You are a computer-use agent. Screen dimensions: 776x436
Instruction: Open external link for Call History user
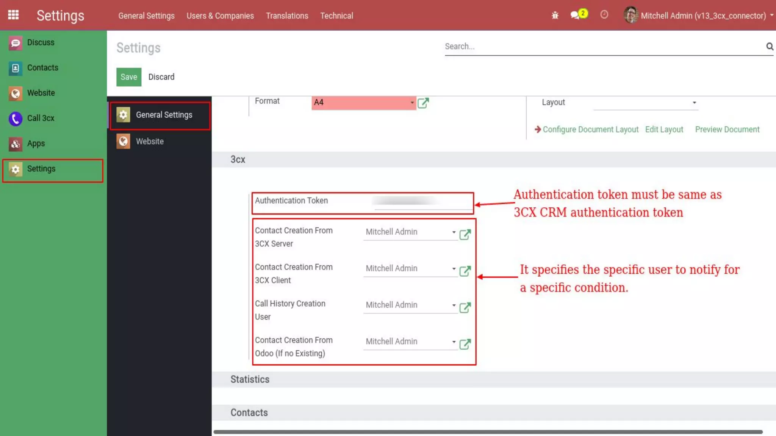pyautogui.click(x=465, y=307)
